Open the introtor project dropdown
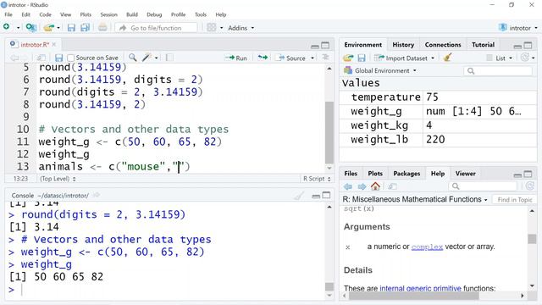Image resolution: width=542 pixels, height=305 pixels. click(517, 28)
